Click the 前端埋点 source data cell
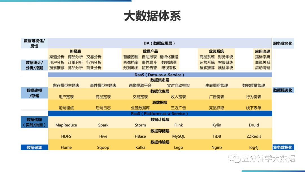This screenshot has height=172, width=305. point(66,108)
